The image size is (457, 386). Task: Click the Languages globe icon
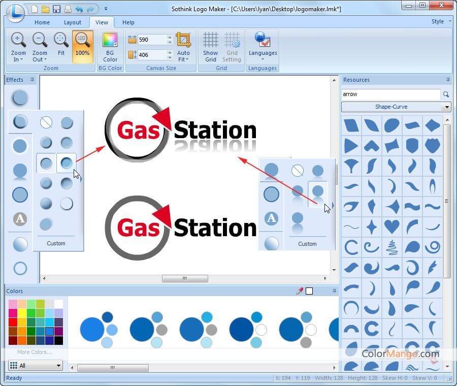[263, 40]
